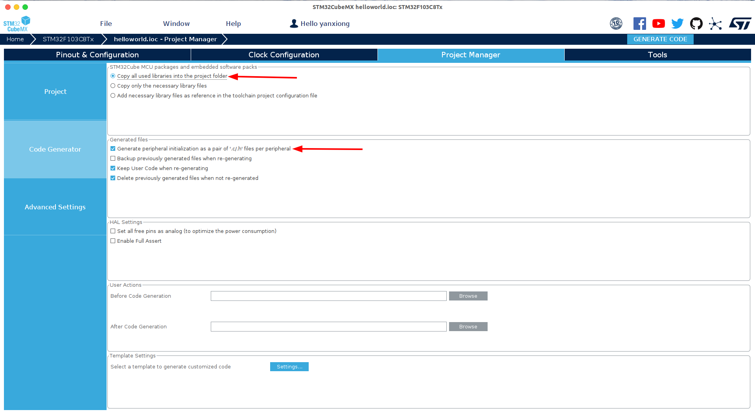
Task: Focus the Before Code Generation input field
Action: pyautogui.click(x=329, y=296)
